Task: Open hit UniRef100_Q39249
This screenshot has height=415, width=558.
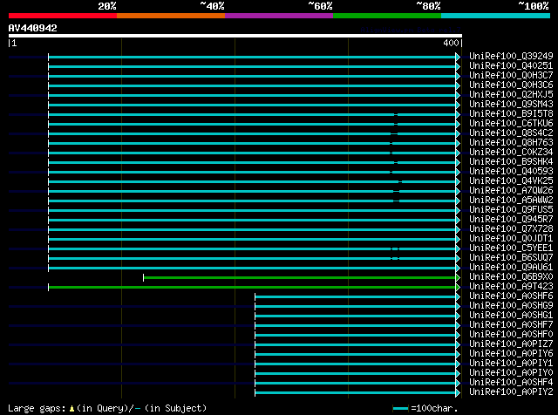Action: (x=511, y=56)
